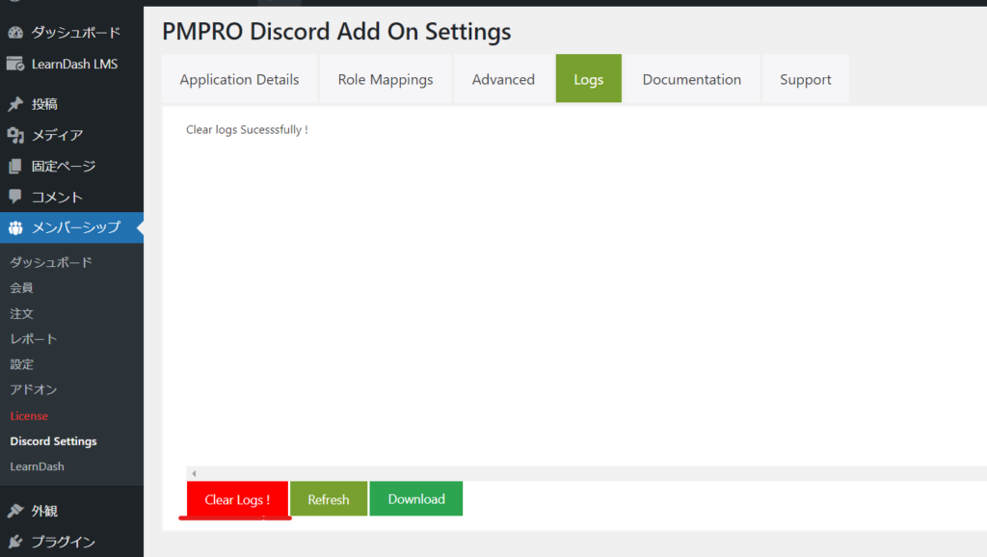The image size is (987, 557).
Task: Click the dashboard gauge icon in sidebar
Action: [15, 32]
